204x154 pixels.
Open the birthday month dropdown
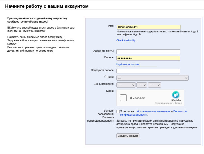point(126,85)
